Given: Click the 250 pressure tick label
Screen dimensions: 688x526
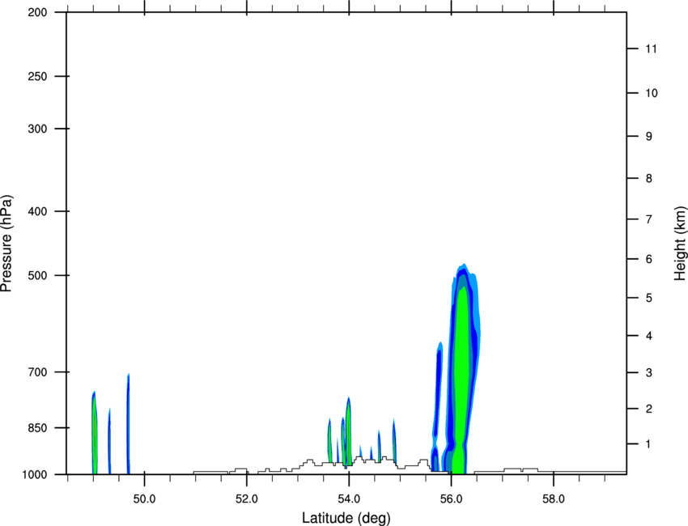Looking at the screenshot, I should pyautogui.click(x=37, y=76).
